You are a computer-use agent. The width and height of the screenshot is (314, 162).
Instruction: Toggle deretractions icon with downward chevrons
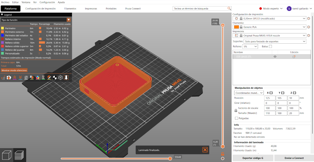(x=20, y=77)
